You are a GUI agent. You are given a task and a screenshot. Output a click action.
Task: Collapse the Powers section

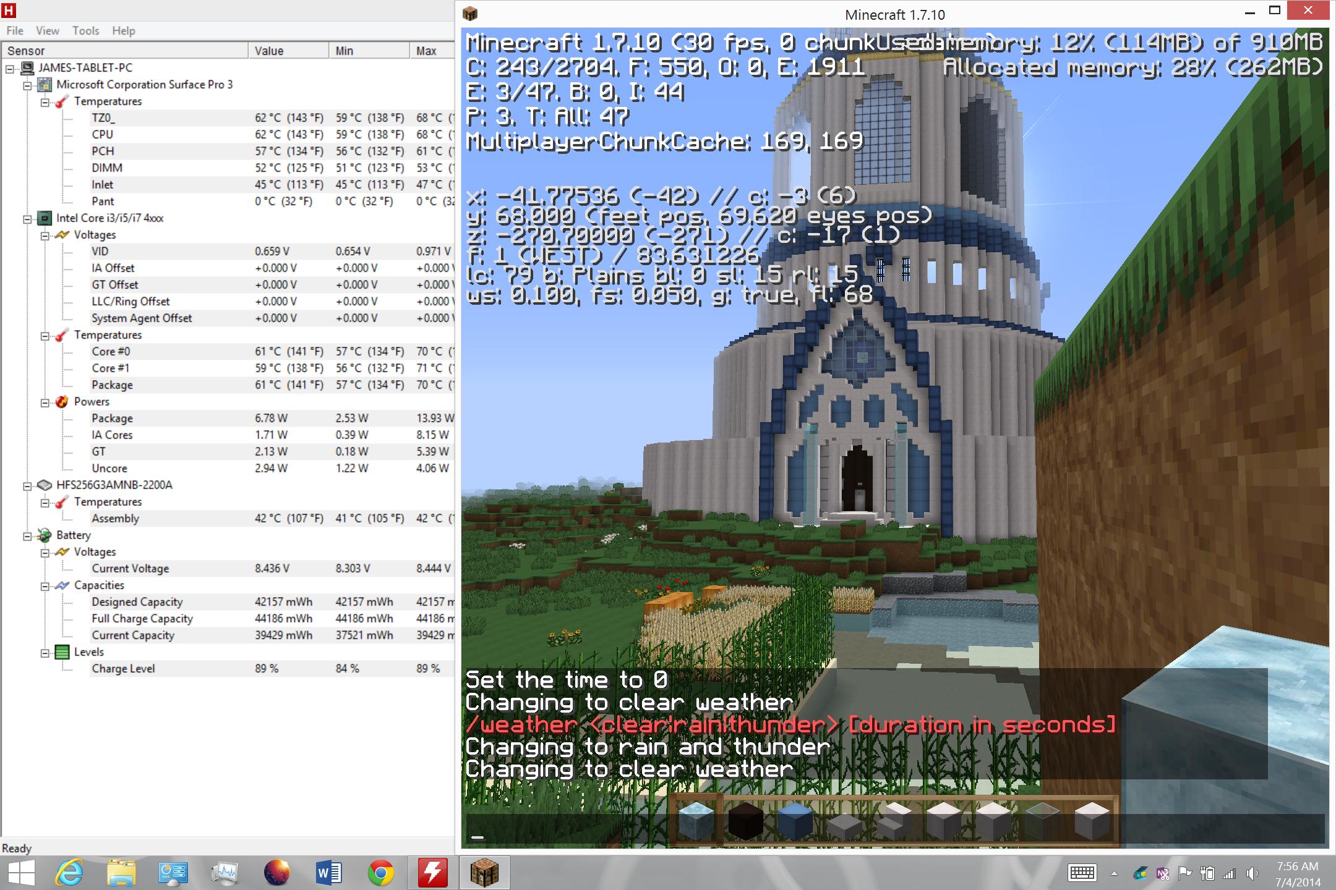pyautogui.click(x=45, y=403)
